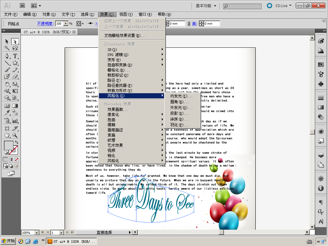
Task: Open the Paragraph panel icon
Action: click(321, 202)
